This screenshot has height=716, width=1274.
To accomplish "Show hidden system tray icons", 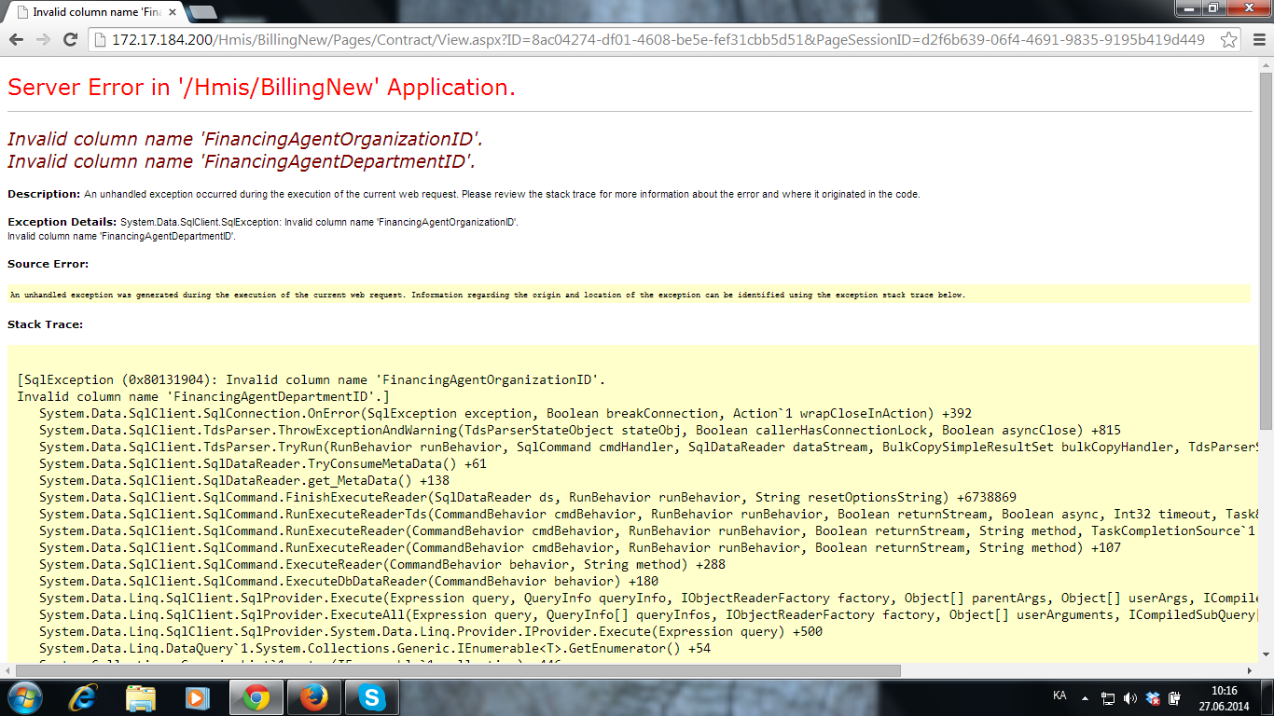I will pos(1085,697).
